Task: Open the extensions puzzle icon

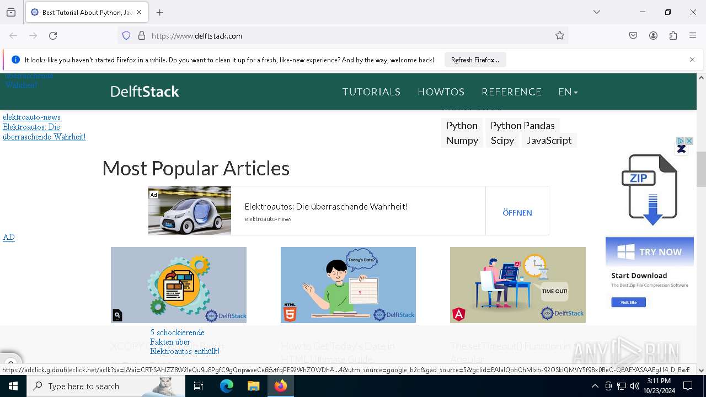Action: [673, 36]
